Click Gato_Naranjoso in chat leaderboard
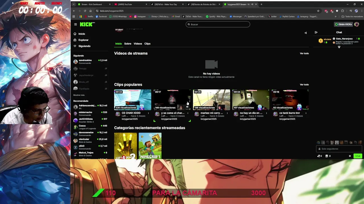364x204 pixels. (x=346, y=39)
